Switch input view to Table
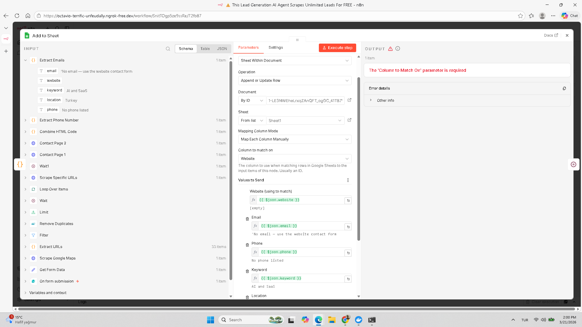This screenshot has width=582, height=327. click(205, 49)
